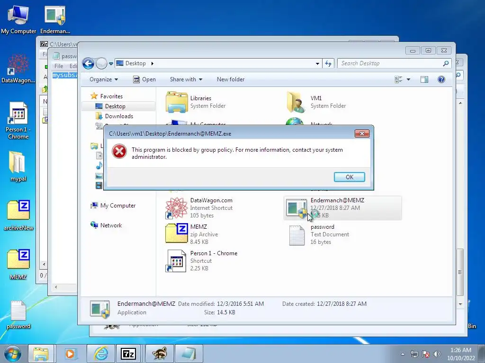This screenshot has height=363, width=485.
Task: Select mypal folder on desktop
Action: pos(18,166)
